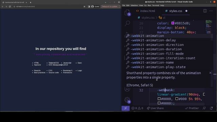Open View menu in VS Code
Image resolution: width=217 pixels, height=122 pixels.
[141, 5]
